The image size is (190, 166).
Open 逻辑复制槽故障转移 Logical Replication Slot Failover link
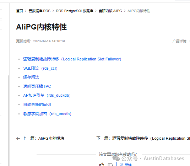[72, 59]
